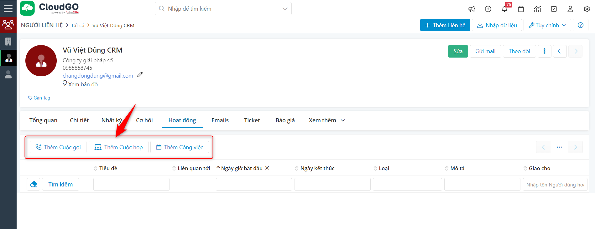Click NGƯỜI LIÊN HỆ breadcrumb heading
Image resolution: width=595 pixels, height=229 pixels.
click(x=42, y=25)
